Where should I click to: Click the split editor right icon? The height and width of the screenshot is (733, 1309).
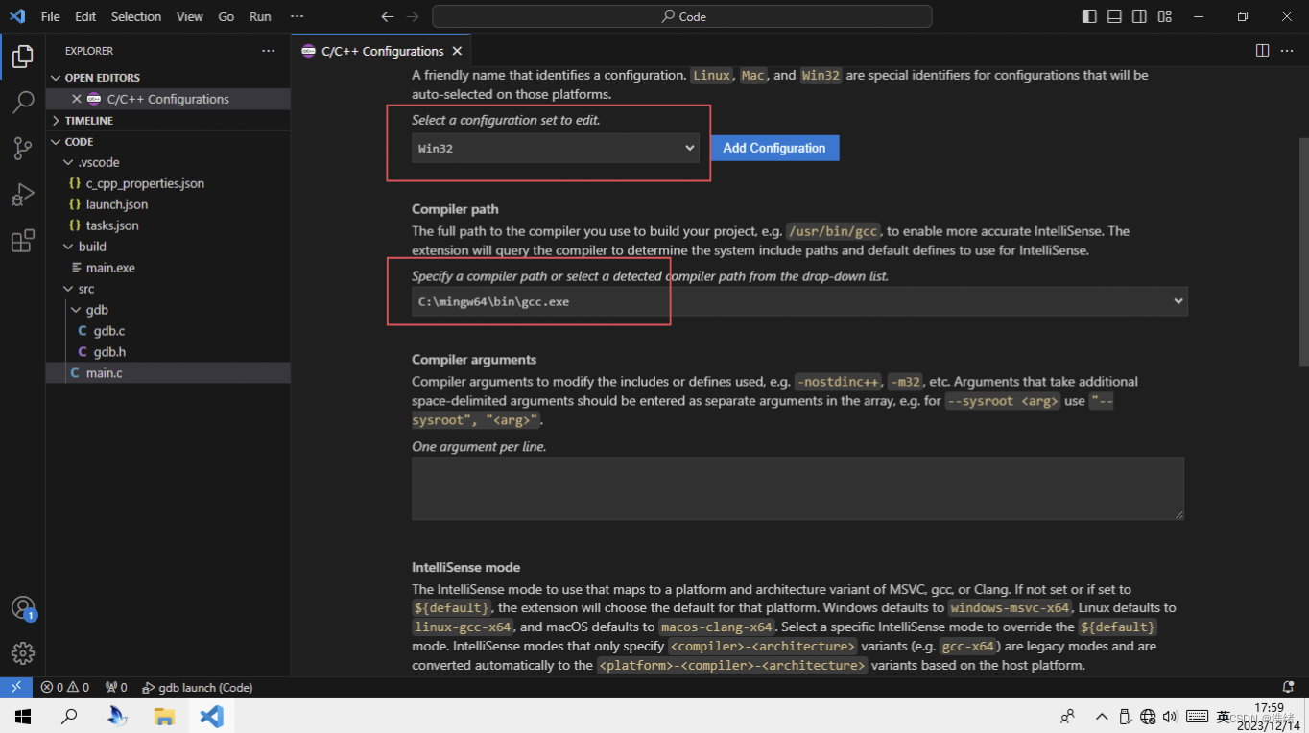(1262, 51)
